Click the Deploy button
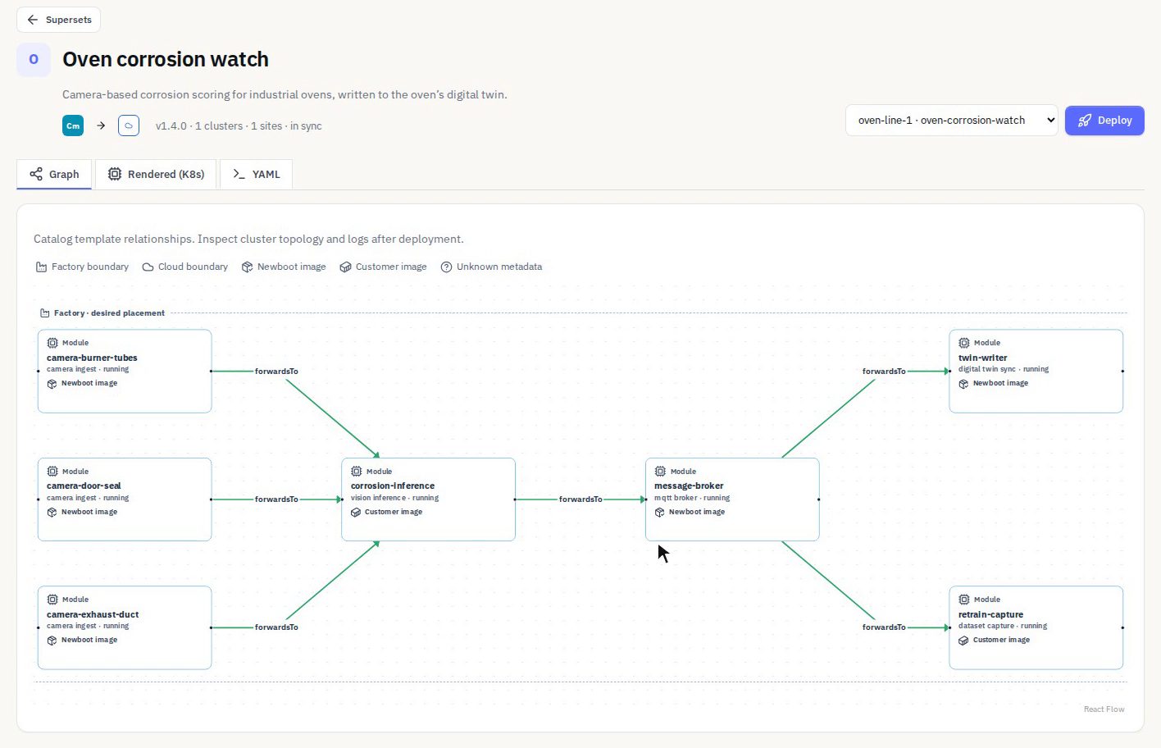1161x748 pixels. pyautogui.click(x=1104, y=121)
